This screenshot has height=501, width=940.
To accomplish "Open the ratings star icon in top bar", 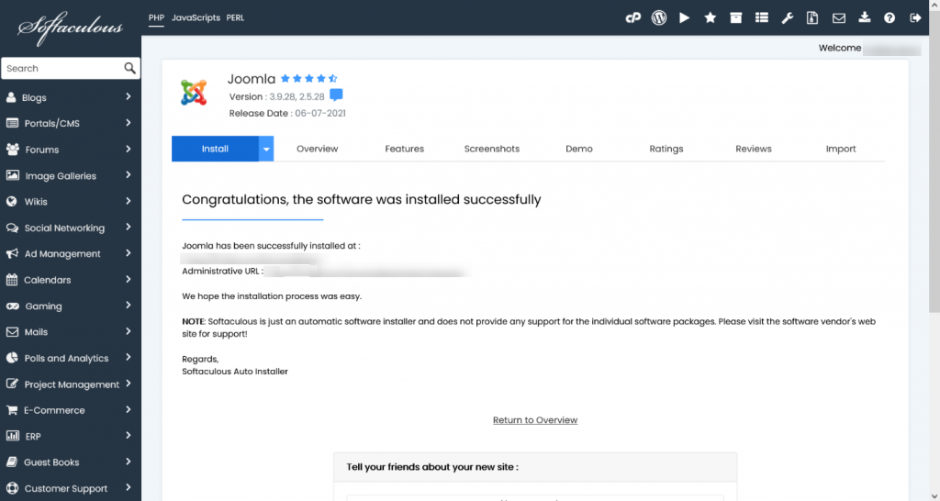I will (x=711, y=18).
